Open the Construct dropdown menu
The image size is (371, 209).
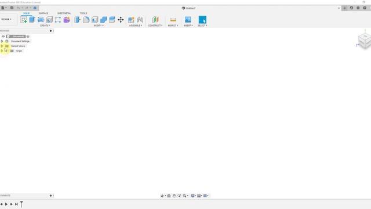coord(155,26)
